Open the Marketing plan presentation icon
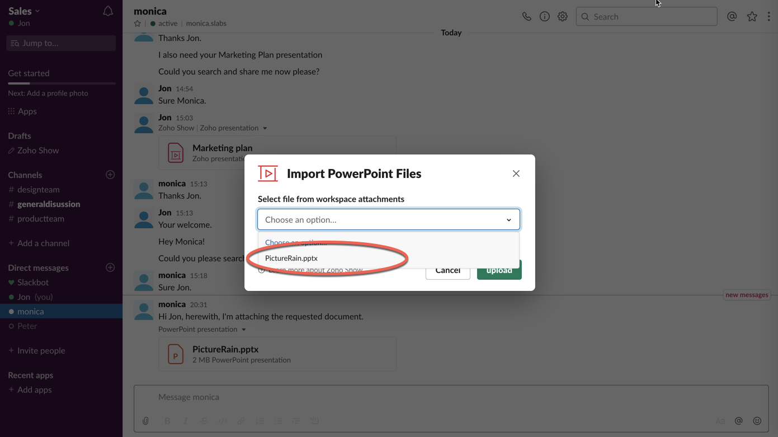 pyautogui.click(x=176, y=153)
